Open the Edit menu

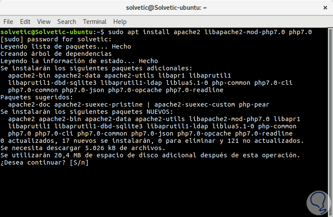click(x=25, y=22)
